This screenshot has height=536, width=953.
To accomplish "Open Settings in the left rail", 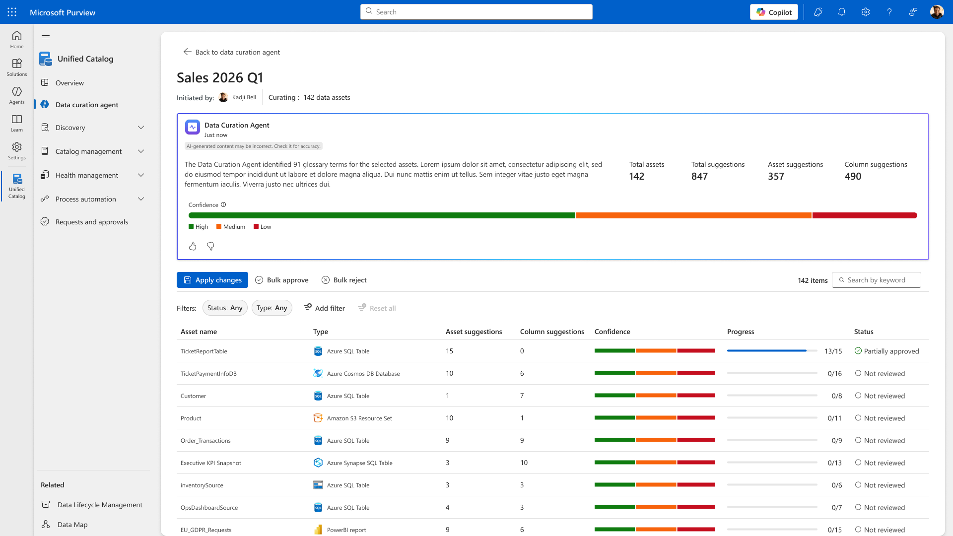I will (x=17, y=151).
